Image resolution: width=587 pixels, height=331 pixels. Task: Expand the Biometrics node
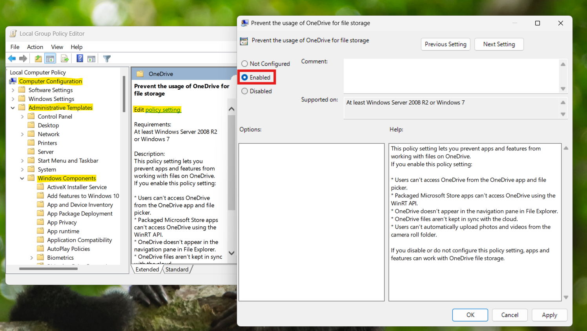pyautogui.click(x=32, y=257)
